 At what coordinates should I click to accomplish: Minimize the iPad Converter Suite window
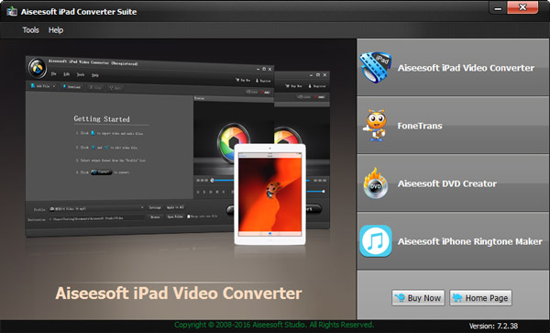point(498,7)
